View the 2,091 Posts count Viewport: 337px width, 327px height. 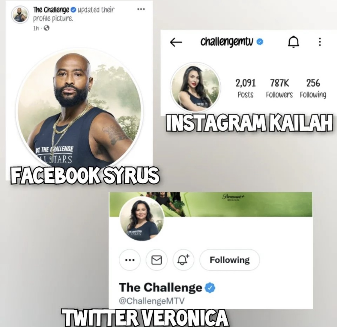(246, 88)
